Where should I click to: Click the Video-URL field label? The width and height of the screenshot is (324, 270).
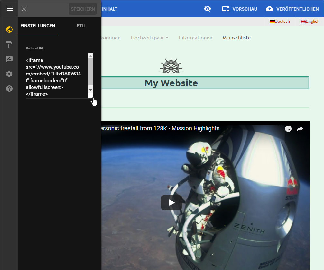(35, 48)
